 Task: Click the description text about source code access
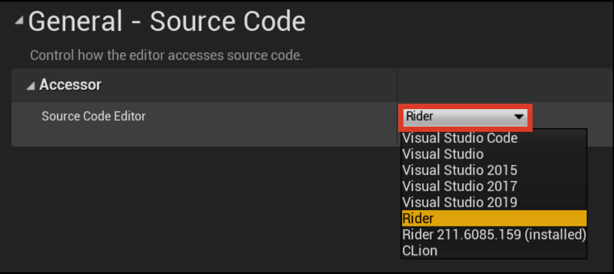(x=166, y=55)
